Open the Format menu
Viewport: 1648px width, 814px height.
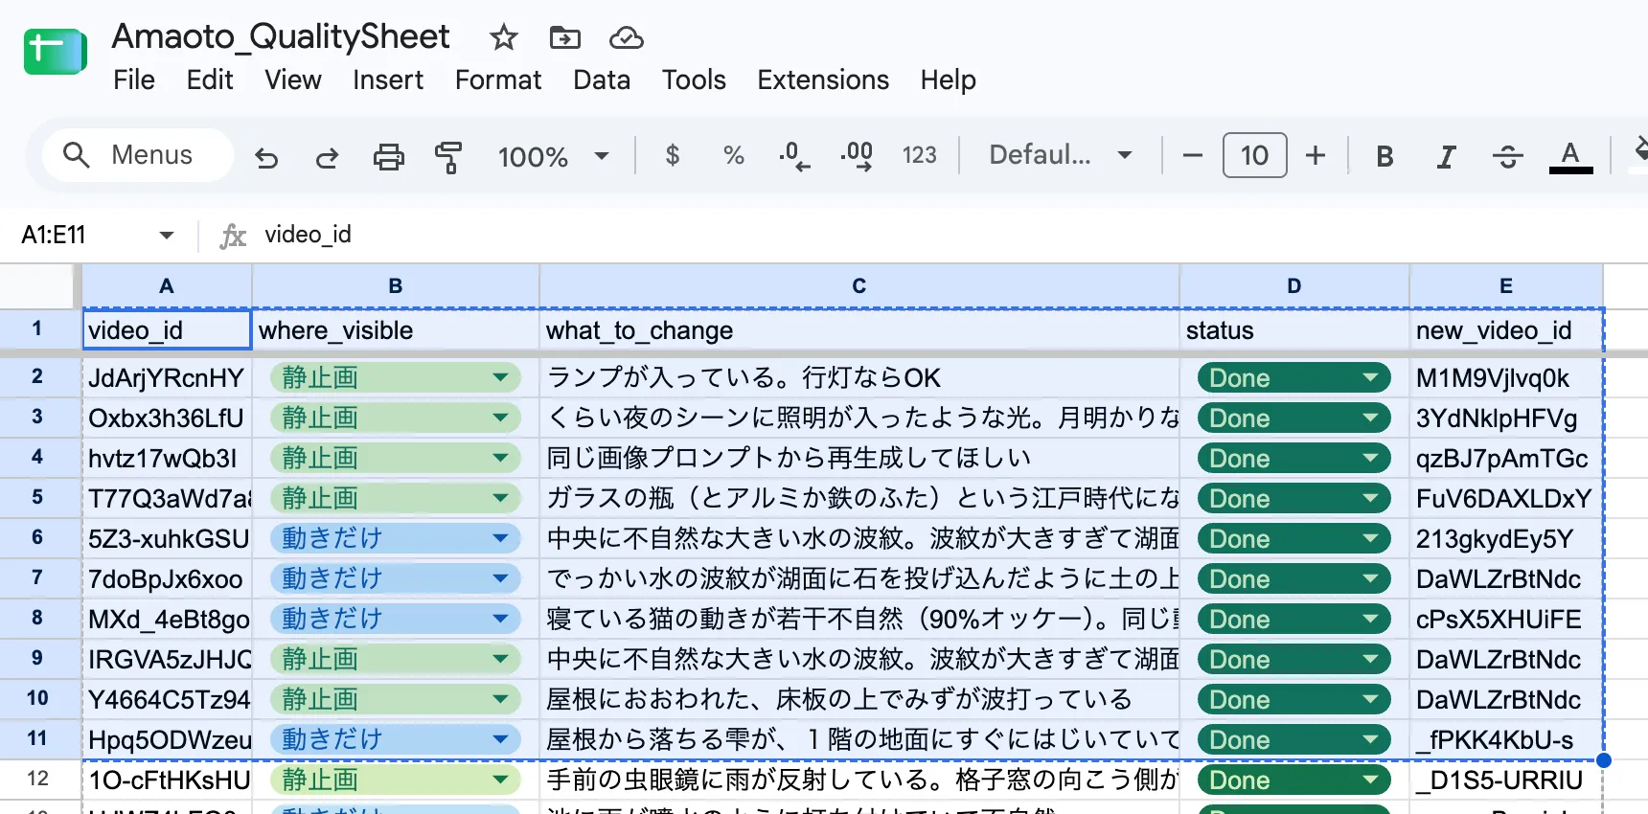coord(498,79)
